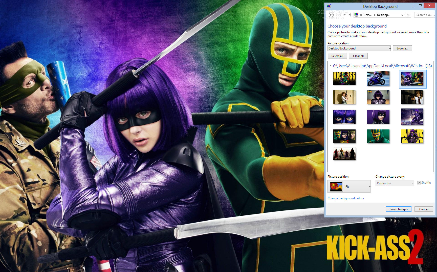Select the purple motorcycle wallpaper thumbnail
Screen dimensions: 437x272
(378, 78)
